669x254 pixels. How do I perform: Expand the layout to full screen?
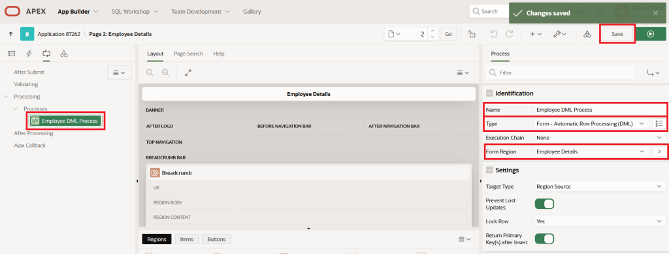pyautogui.click(x=188, y=72)
